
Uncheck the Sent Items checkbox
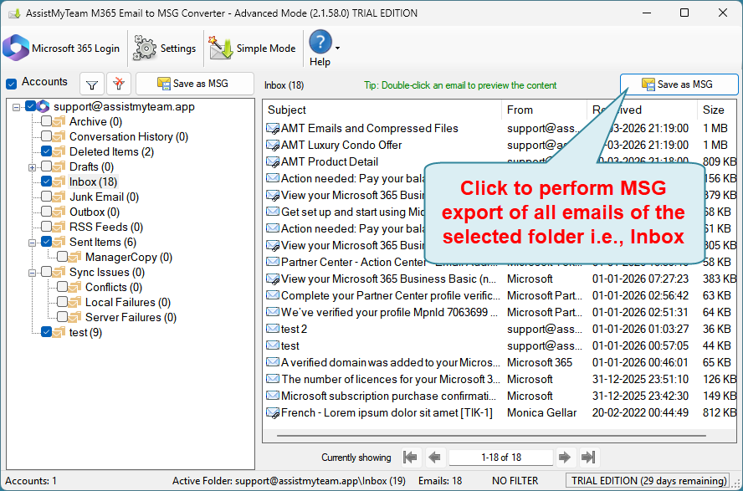(x=47, y=242)
